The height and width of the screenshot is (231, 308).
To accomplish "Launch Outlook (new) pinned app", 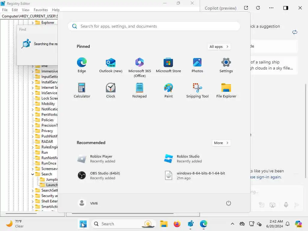I will pos(111,65).
